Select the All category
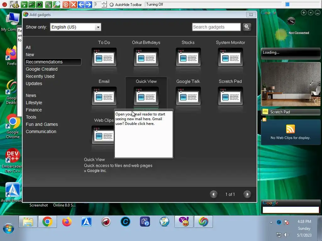Screen dimensions: 322x241 pyautogui.click(x=28, y=48)
